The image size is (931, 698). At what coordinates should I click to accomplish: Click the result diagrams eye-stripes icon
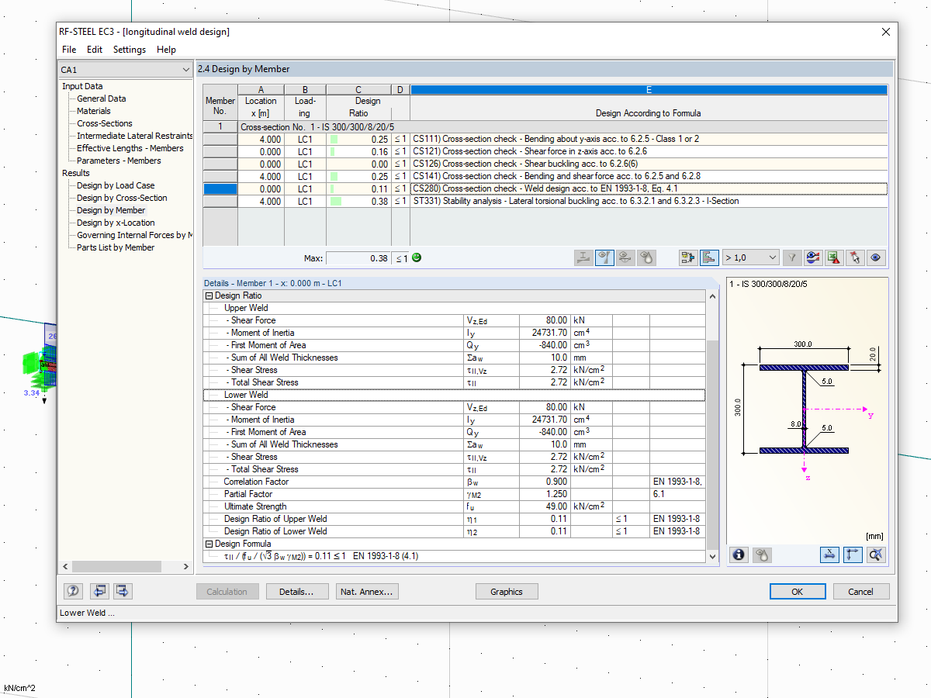813,258
